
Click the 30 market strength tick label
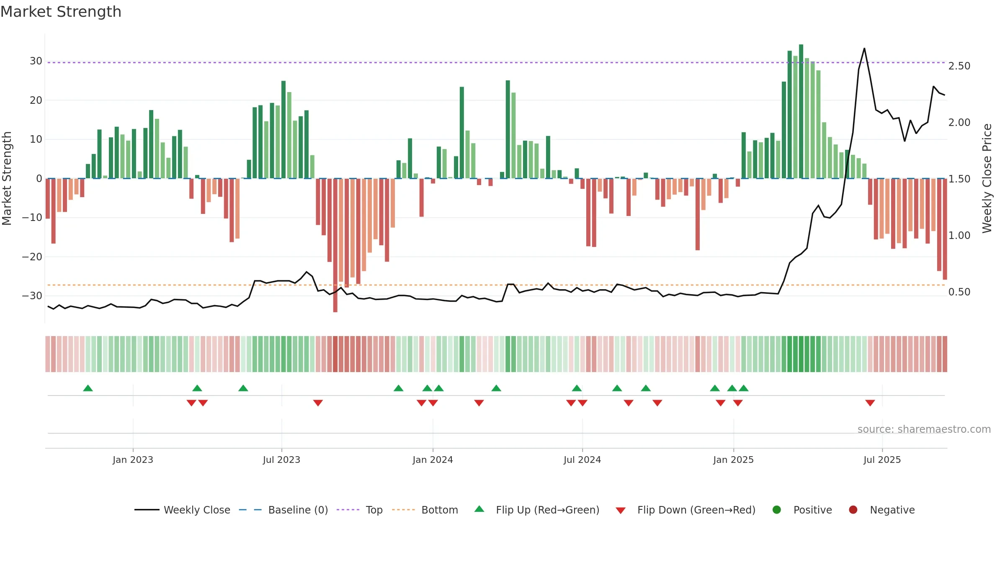tap(36, 61)
